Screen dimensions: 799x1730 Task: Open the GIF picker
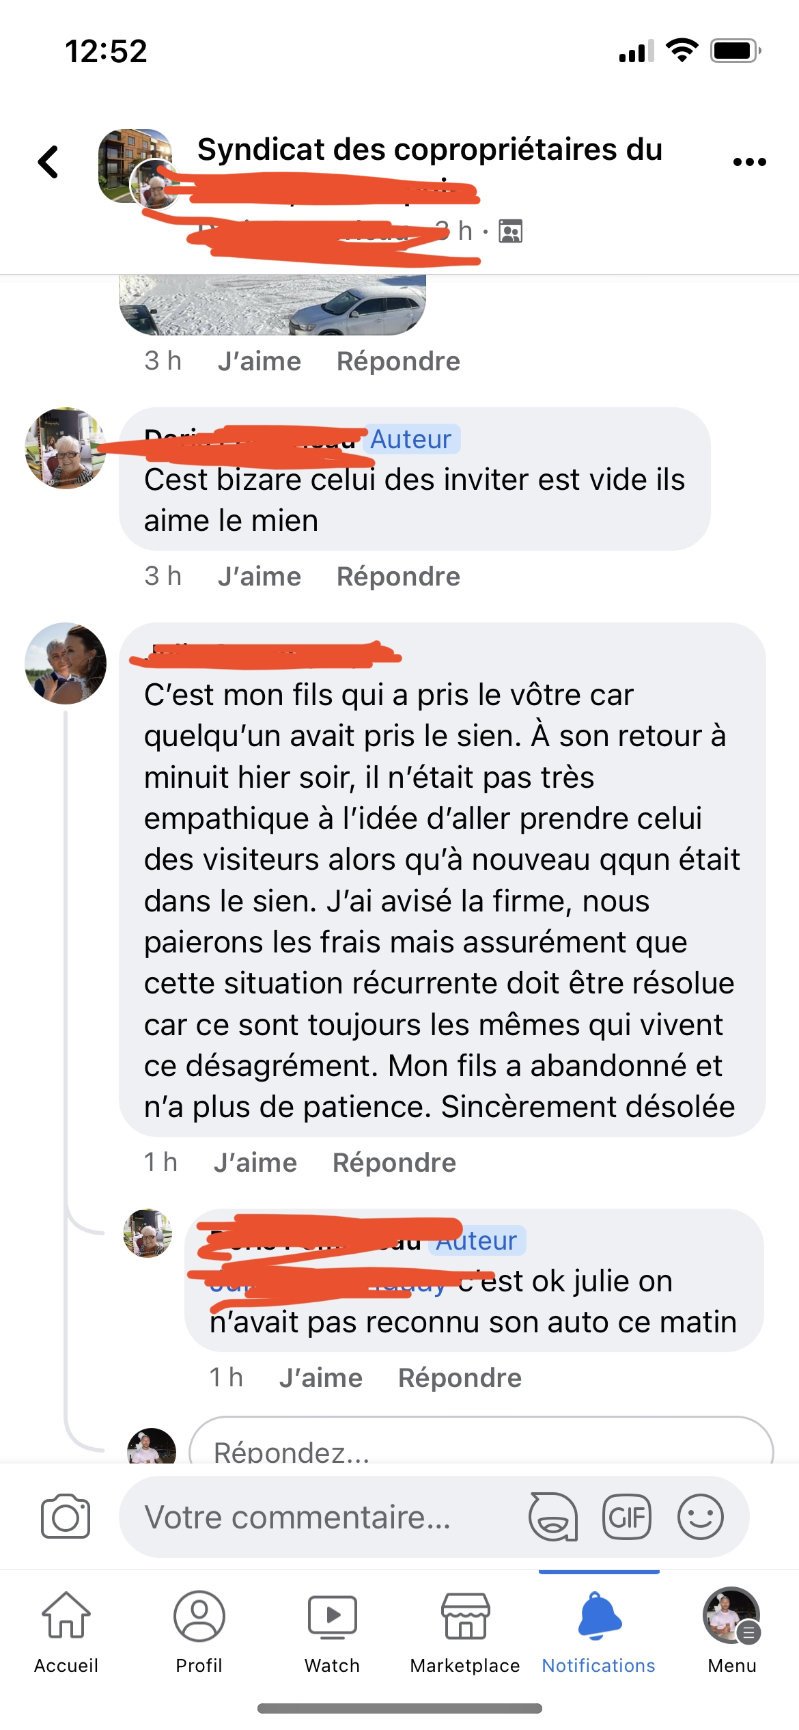[x=627, y=1517]
